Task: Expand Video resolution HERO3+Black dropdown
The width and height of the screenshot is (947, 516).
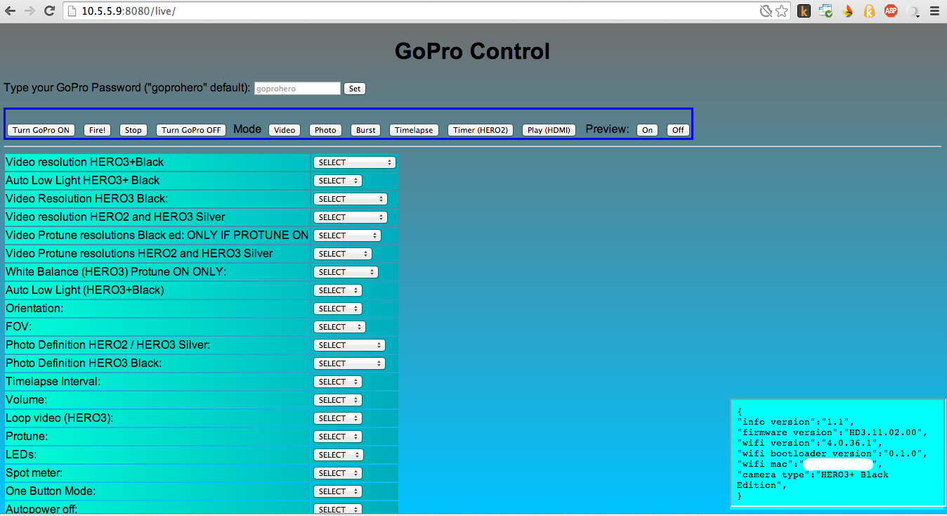Action: pyautogui.click(x=355, y=162)
